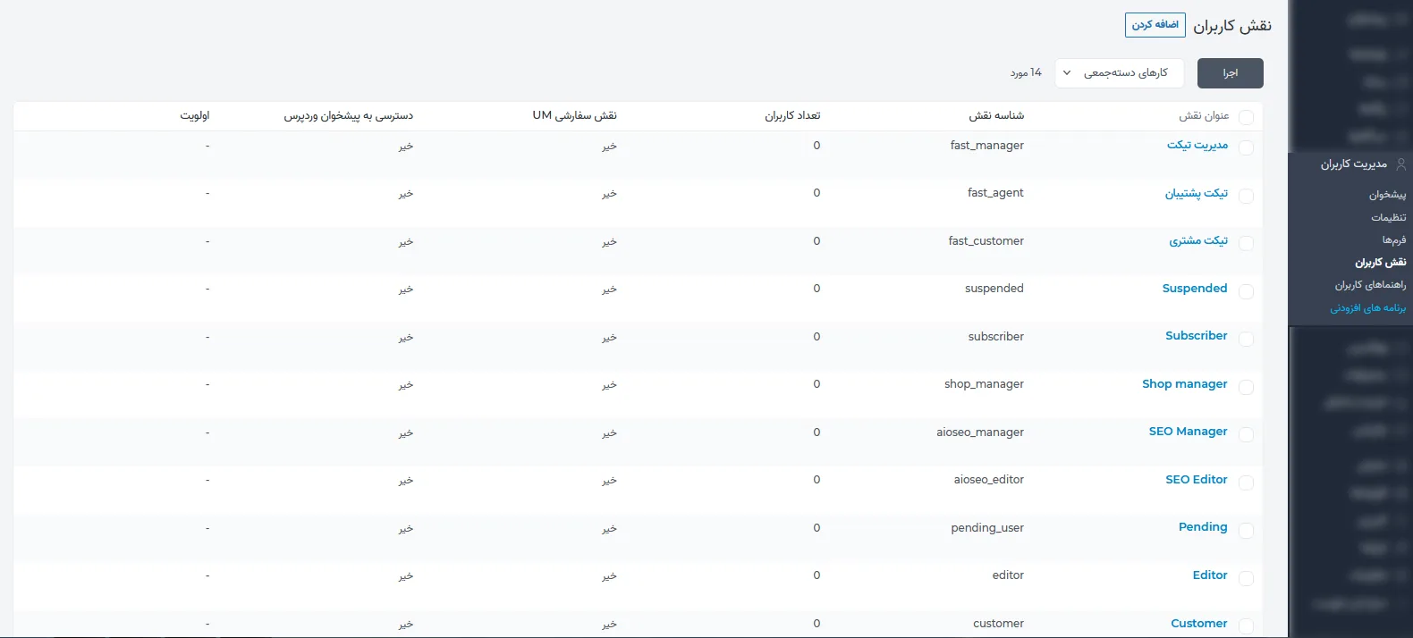
Task: Check the shop_manager row checkbox
Action: 1247,387
